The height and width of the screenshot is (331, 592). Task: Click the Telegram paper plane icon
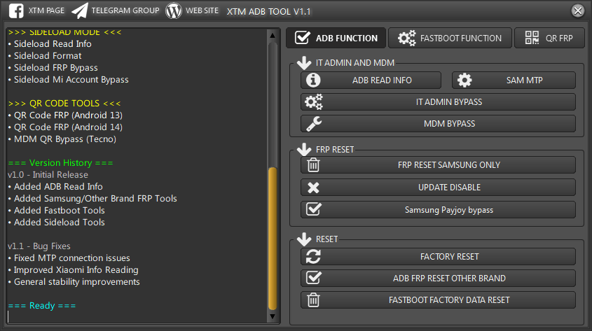coord(80,11)
